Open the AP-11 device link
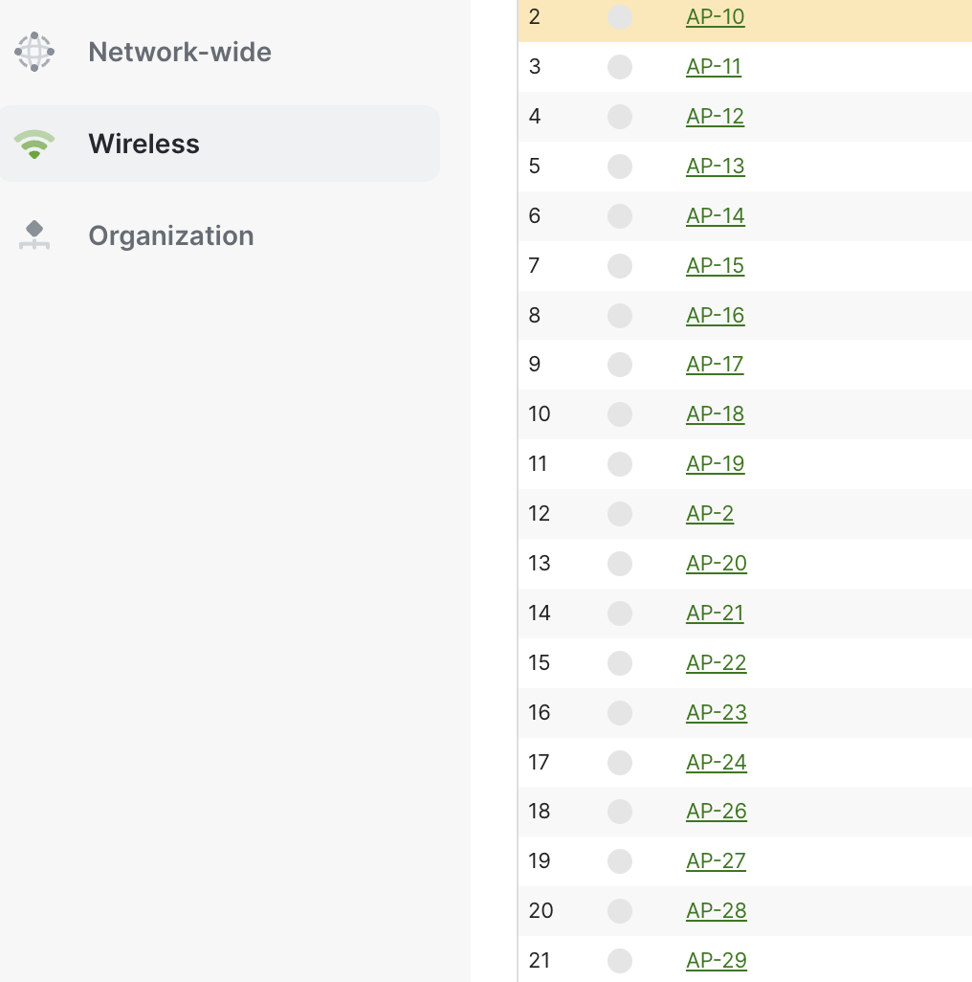The image size is (972, 982). click(x=714, y=67)
